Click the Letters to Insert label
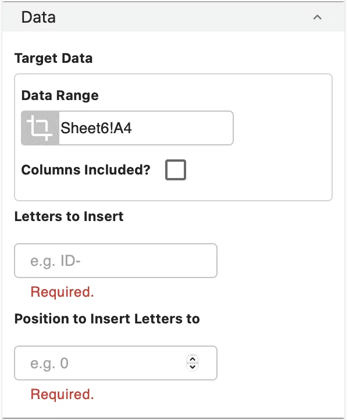The height and width of the screenshot is (420, 349). point(69,216)
